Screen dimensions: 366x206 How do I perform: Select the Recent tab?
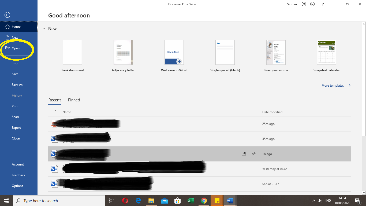coord(55,100)
